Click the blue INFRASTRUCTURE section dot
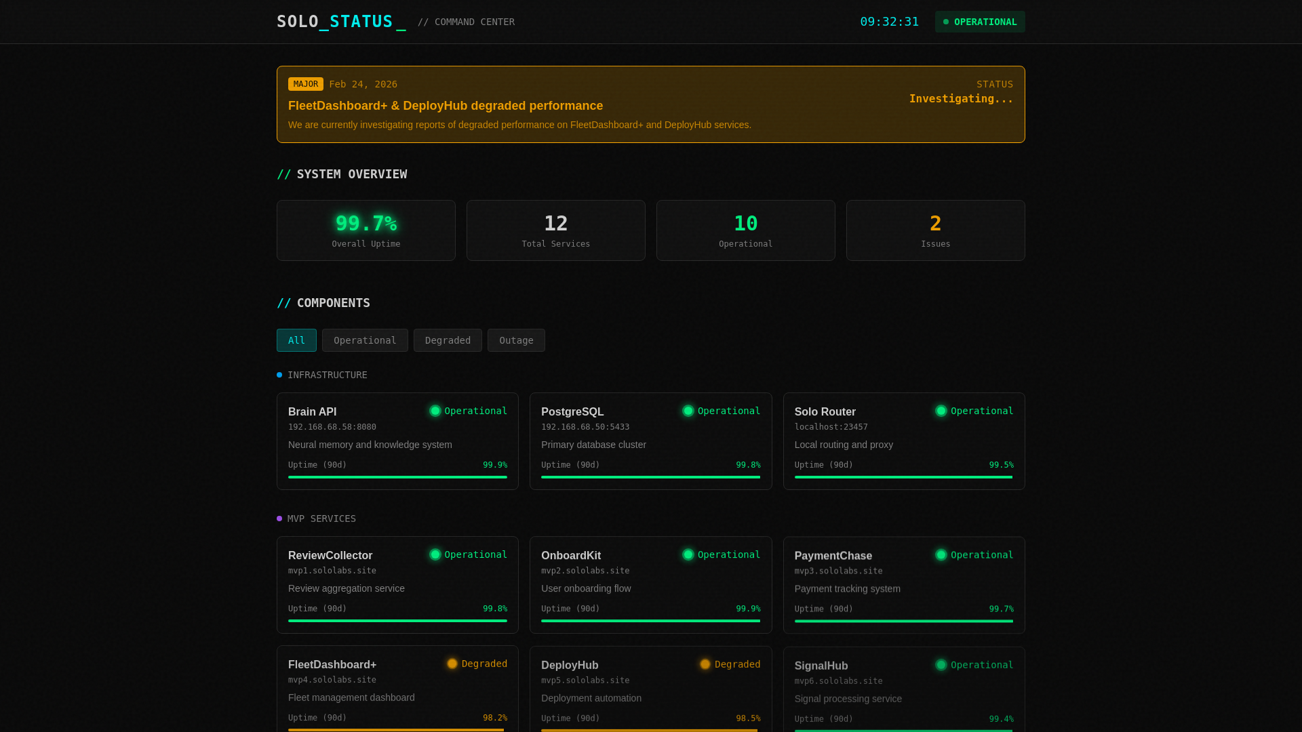 click(x=279, y=375)
